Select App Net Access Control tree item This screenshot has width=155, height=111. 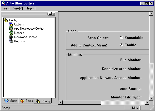click(x=29, y=29)
